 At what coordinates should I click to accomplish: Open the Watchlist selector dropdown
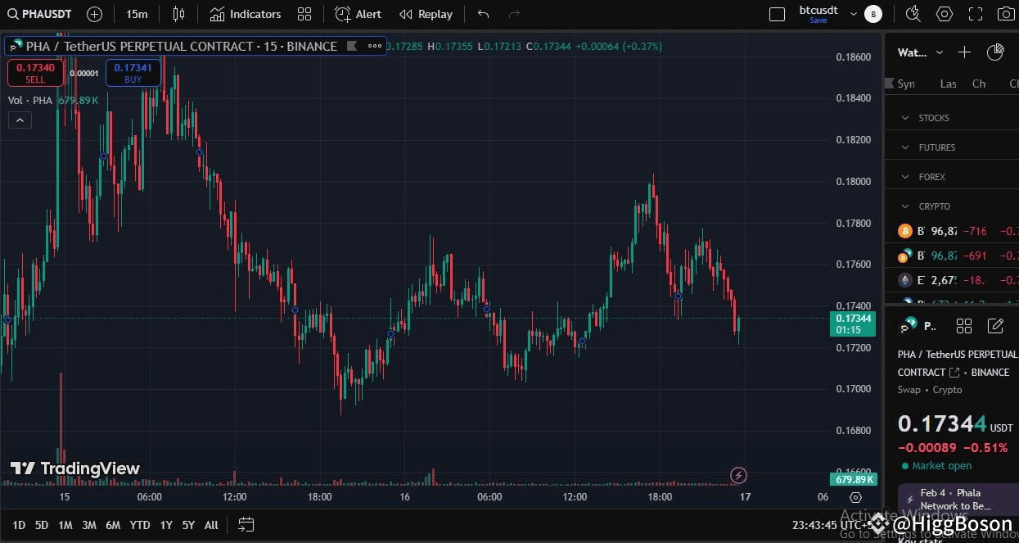pos(940,52)
